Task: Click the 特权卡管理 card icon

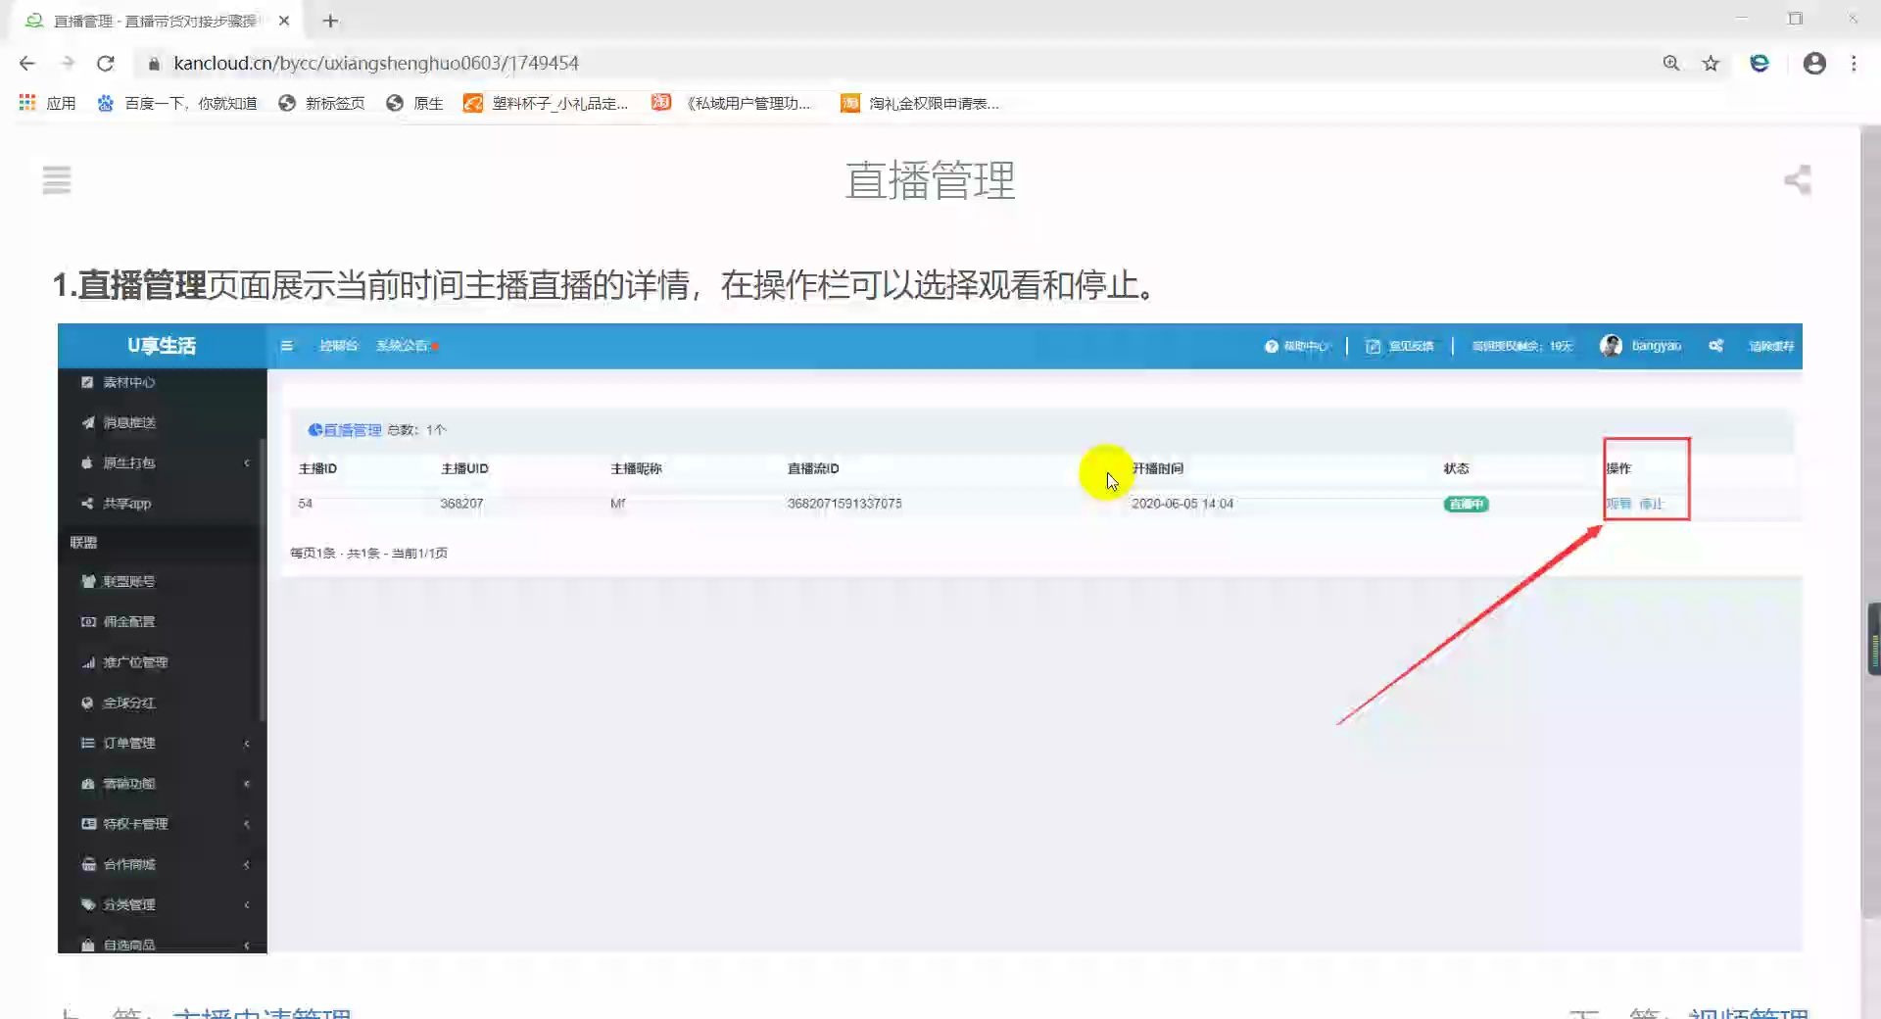Action: click(x=88, y=824)
